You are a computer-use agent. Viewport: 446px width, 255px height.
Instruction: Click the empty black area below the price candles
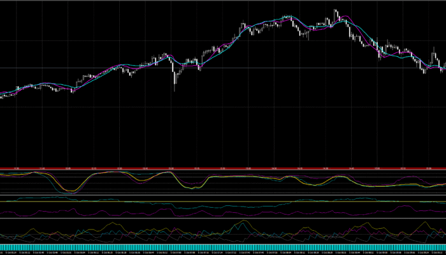(x=223, y=134)
